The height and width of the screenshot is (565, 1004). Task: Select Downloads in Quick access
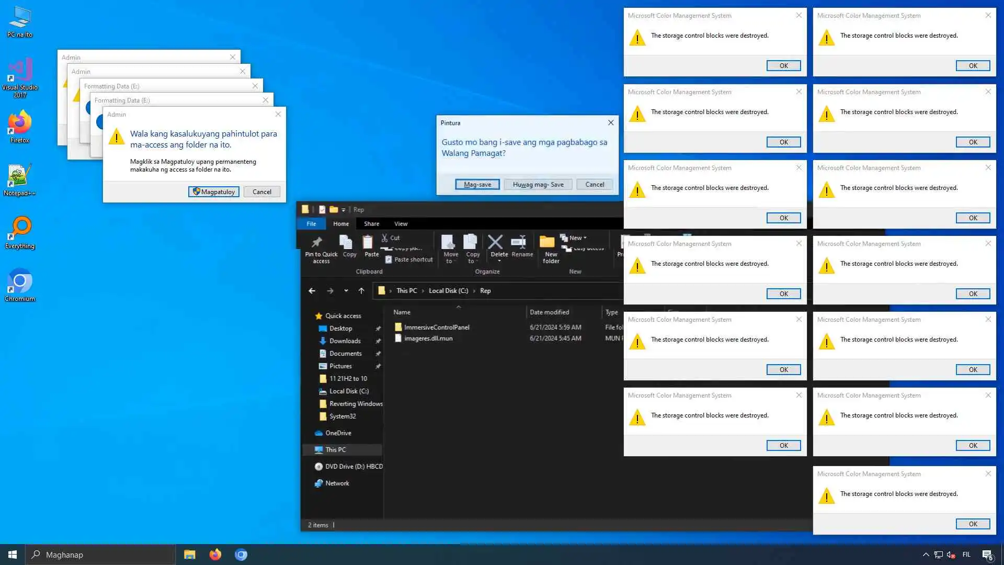pyautogui.click(x=345, y=341)
